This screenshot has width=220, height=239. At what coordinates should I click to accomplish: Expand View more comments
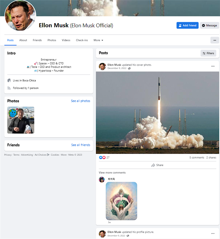[x=112, y=173]
